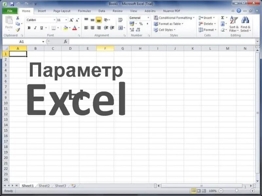Click Decrease Decimal icon
262x196 pixels.
tap(138, 30)
